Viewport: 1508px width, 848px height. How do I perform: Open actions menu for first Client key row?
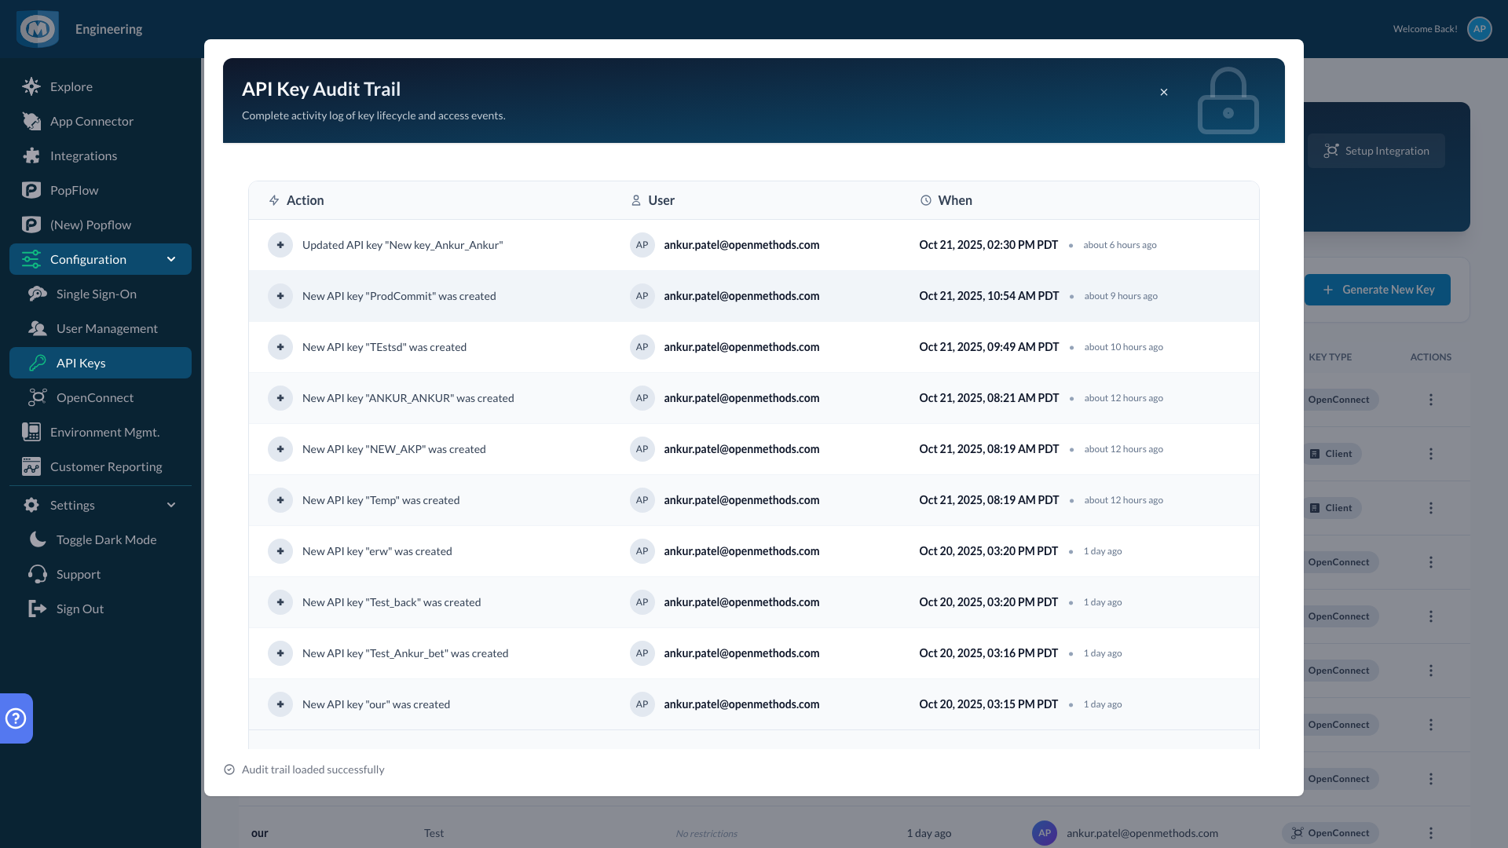point(1431,454)
